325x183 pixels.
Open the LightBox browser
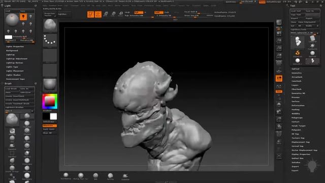point(64,14)
